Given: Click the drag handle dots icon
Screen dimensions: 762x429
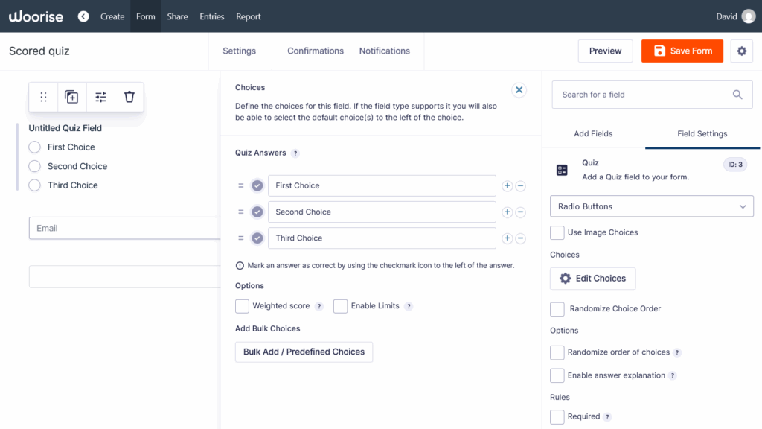Looking at the screenshot, I should tap(43, 97).
